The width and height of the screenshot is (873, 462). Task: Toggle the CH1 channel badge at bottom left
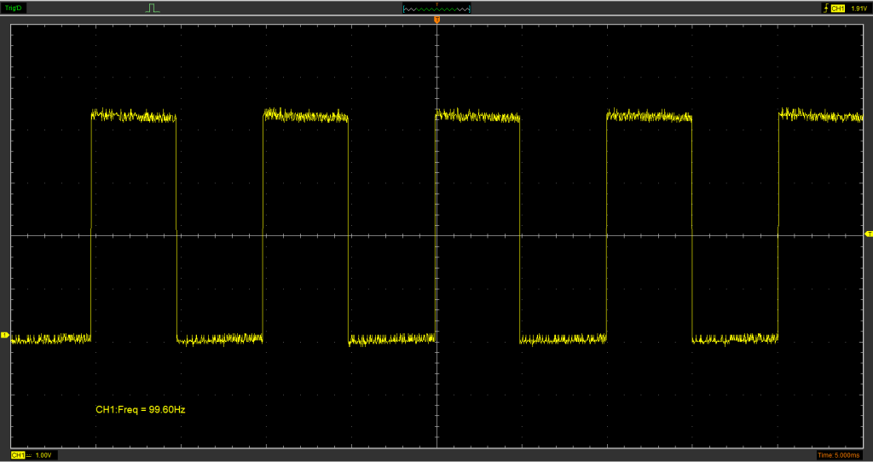(17, 456)
